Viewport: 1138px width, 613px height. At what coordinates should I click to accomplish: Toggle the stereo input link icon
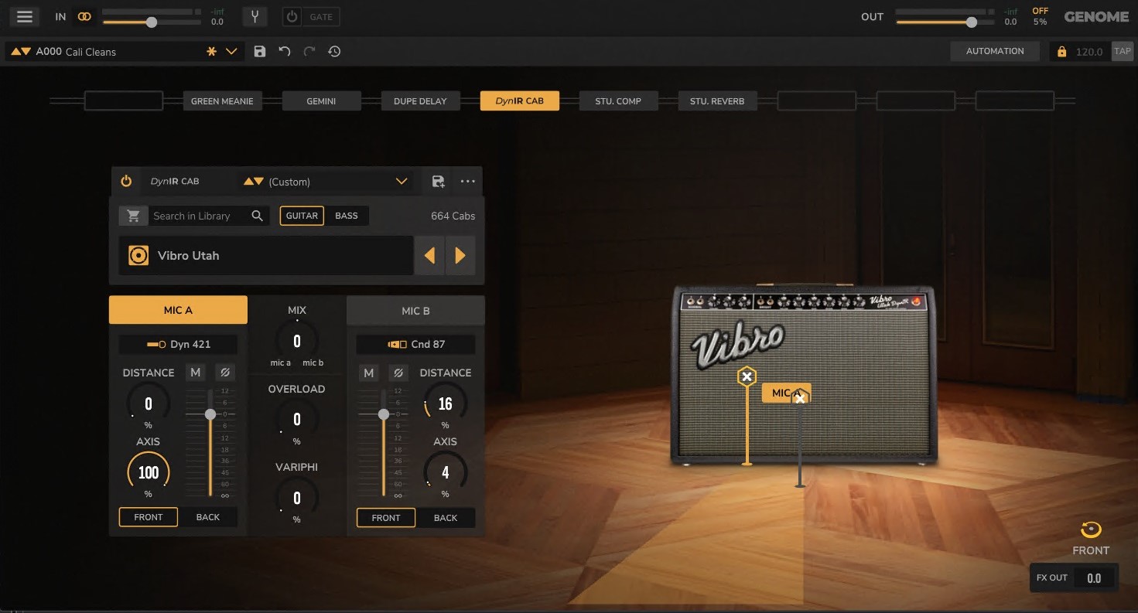[84, 16]
